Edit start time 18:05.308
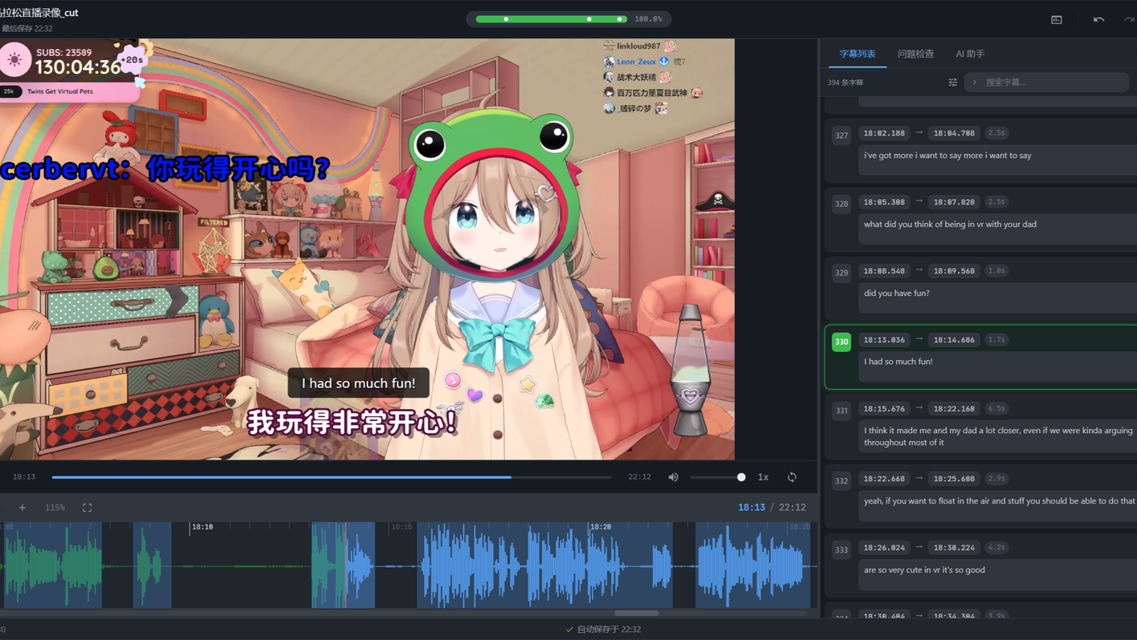Screen dimensions: 1137x640 coord(884,202)
